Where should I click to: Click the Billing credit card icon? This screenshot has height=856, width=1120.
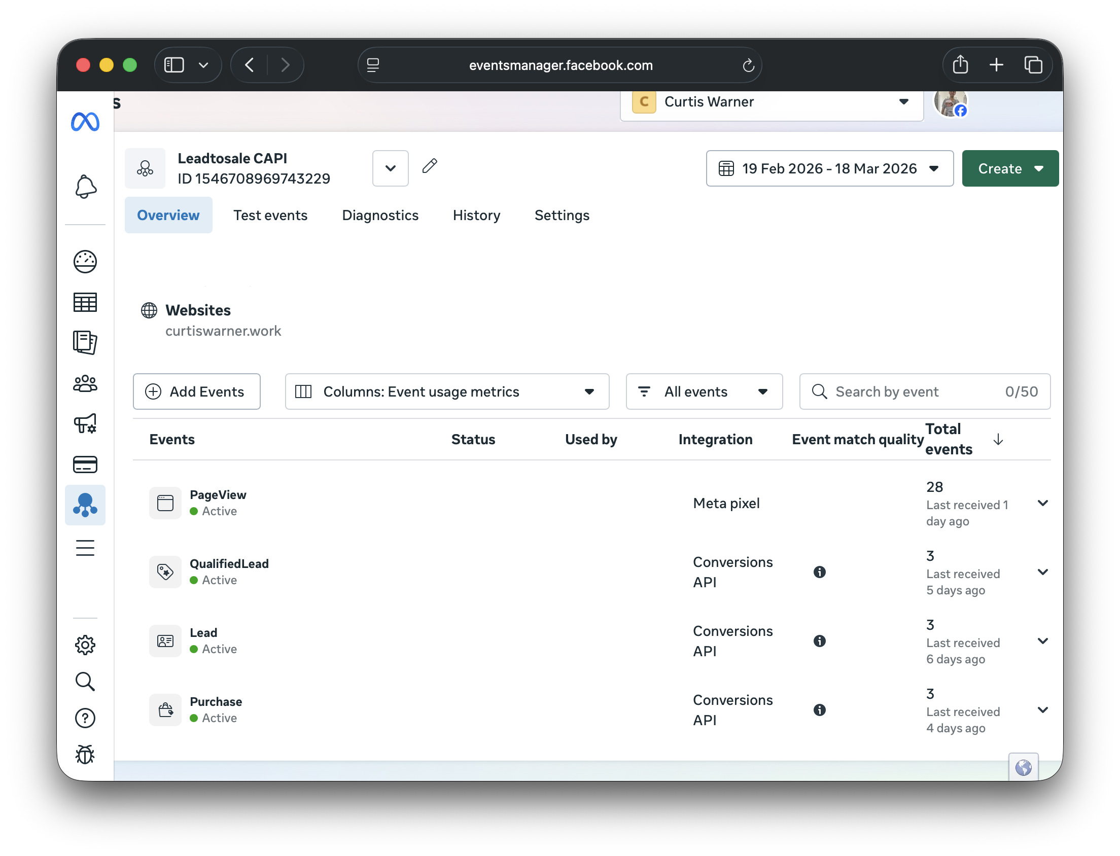tap(85, 464)
